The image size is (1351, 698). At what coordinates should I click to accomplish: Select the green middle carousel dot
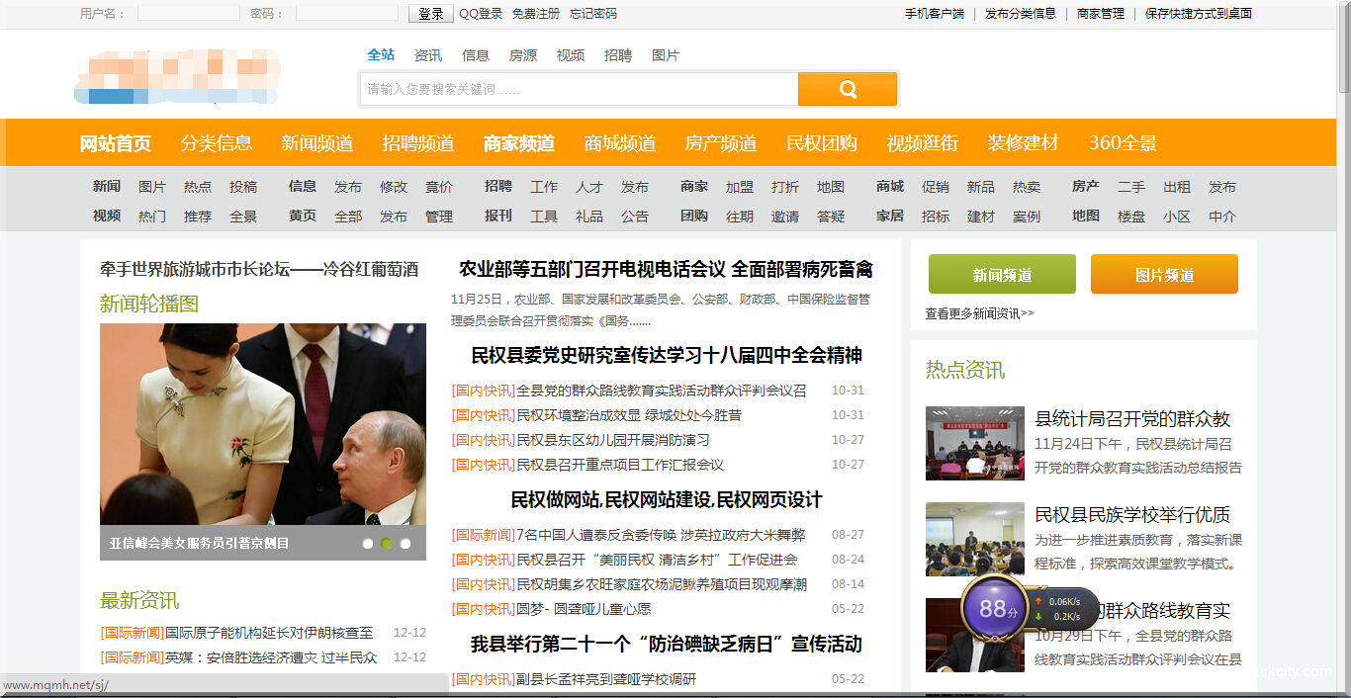[387, 543]
